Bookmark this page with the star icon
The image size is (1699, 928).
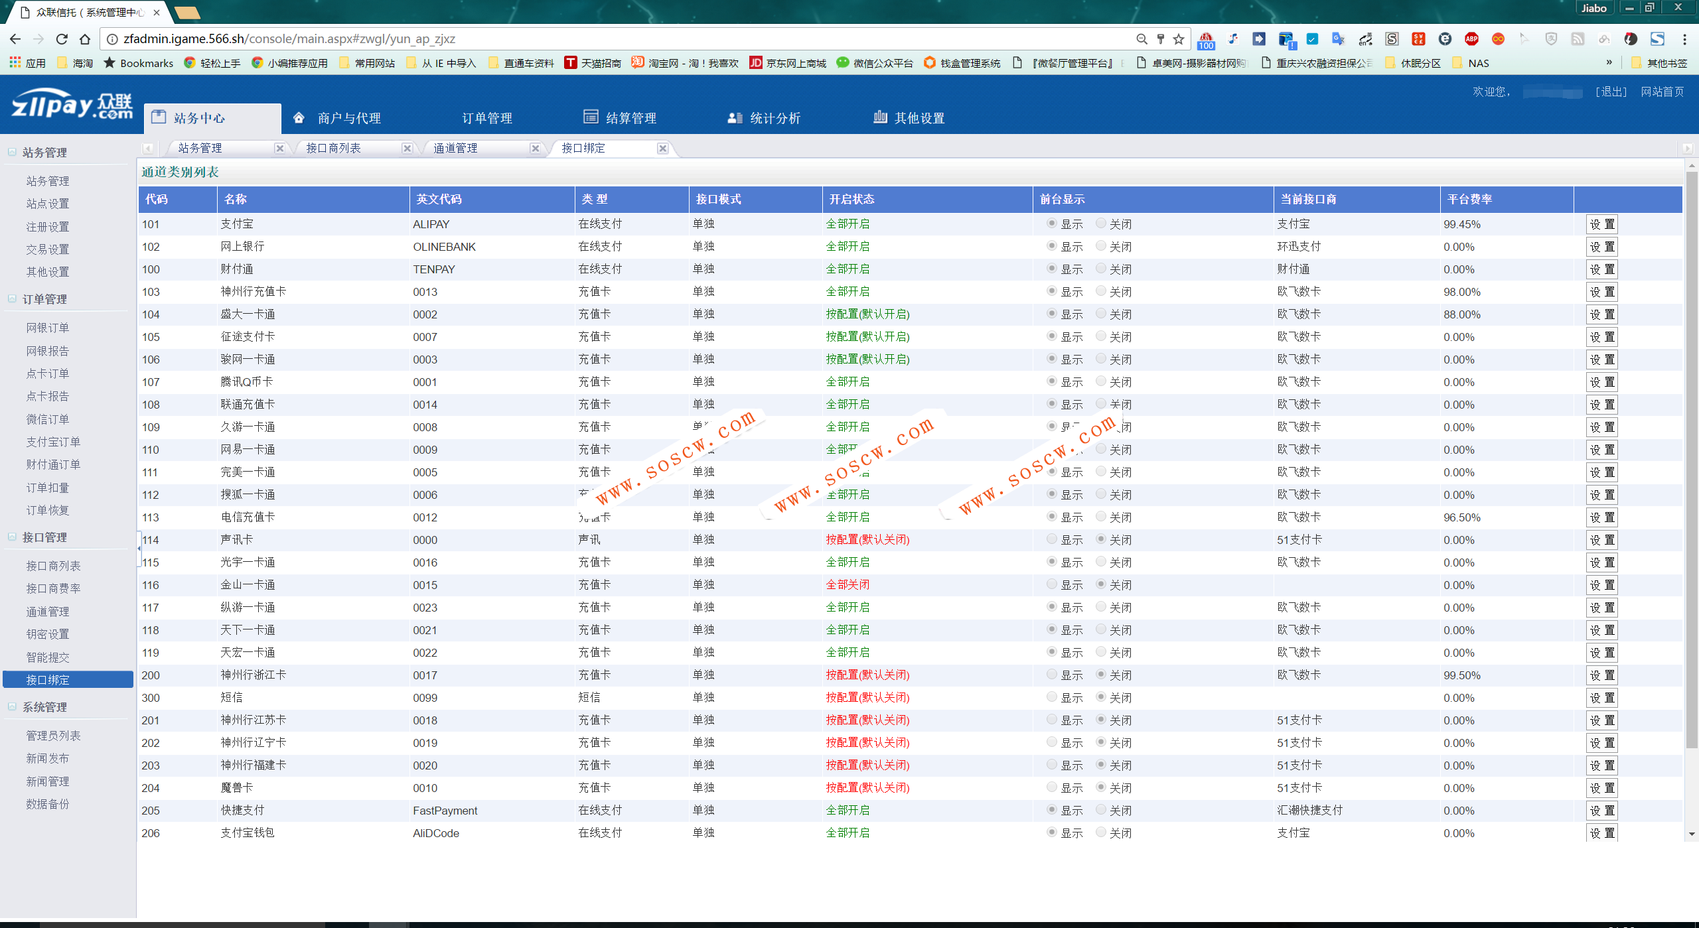coord(1179,39)
